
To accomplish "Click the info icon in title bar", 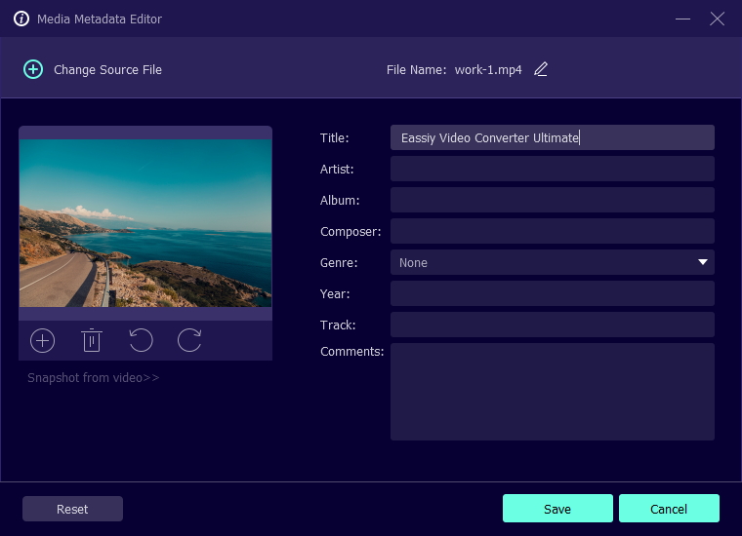I will click(x=21, y=19).
